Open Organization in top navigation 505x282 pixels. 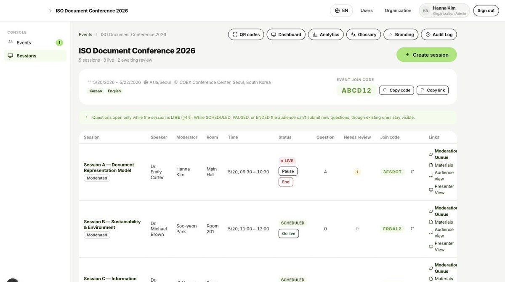[x=398, y=10]
